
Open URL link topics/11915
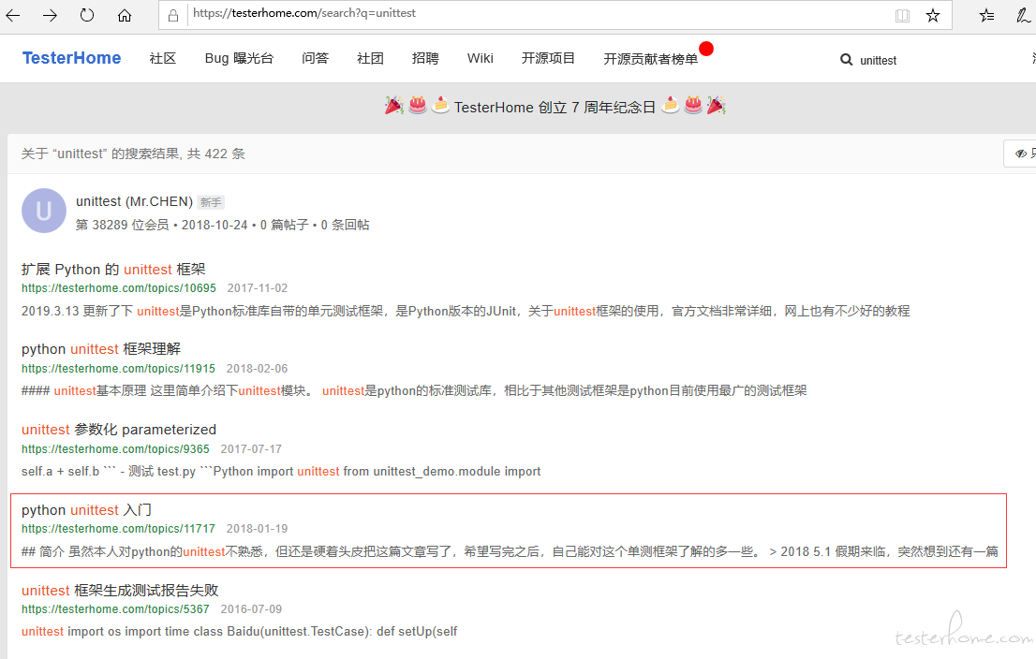coord(118,369)
